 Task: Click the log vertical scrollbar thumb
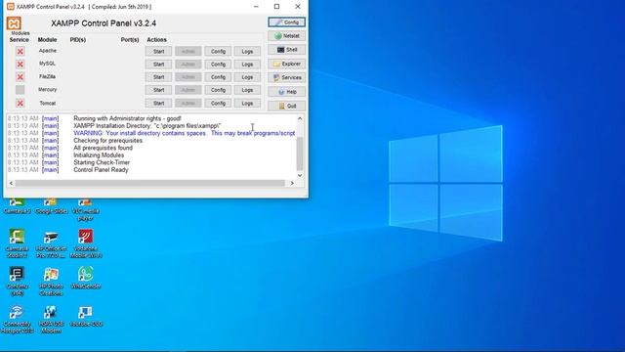[x=300, y=154]
